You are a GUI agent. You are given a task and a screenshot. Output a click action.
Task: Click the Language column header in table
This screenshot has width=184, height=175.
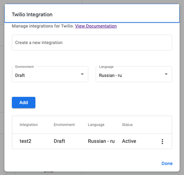click(x=96, y=124)
